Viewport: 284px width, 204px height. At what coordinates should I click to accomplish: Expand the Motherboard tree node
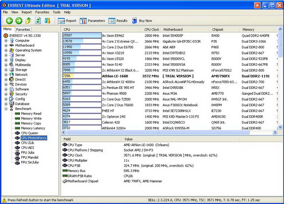coord(6,45)
